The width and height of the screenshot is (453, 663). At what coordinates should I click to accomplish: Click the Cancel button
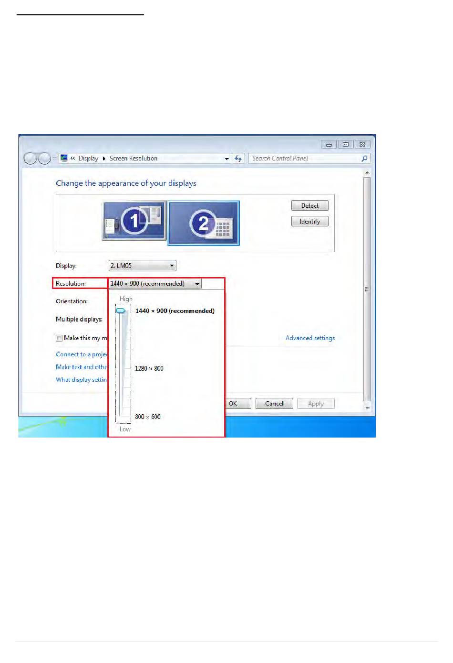(x=274, y=403)
